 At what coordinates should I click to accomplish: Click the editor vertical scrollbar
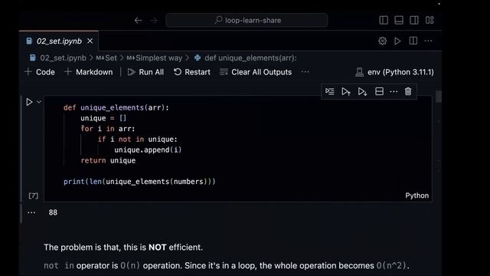[x=439, y=97]
